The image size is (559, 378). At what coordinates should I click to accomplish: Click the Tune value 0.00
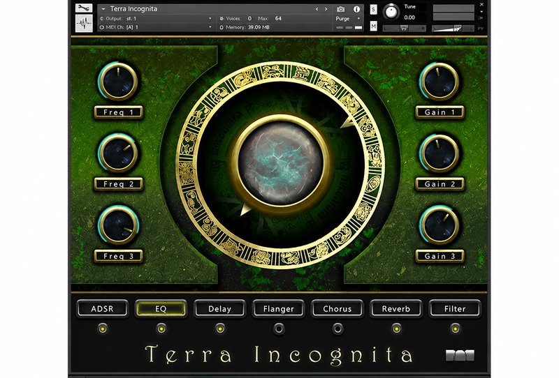409,17
